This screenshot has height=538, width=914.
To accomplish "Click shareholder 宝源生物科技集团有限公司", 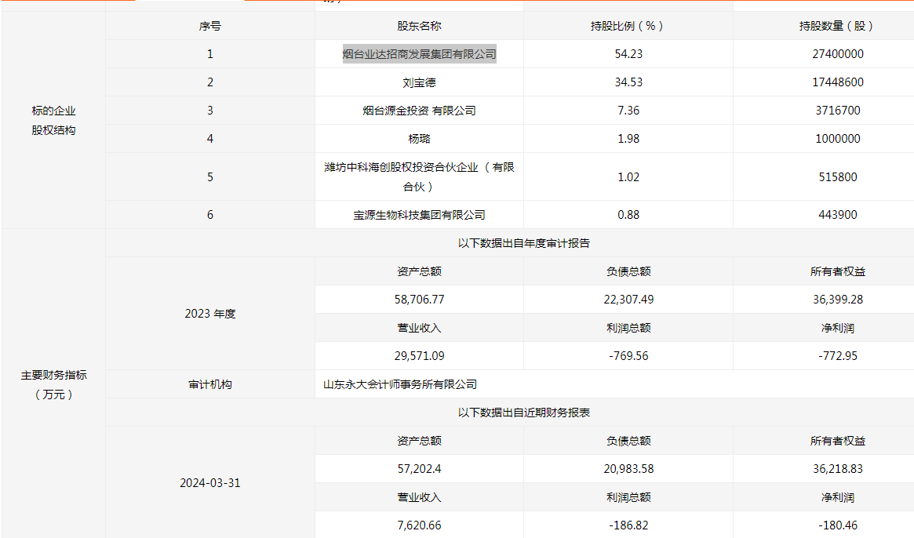I will [419, 215].
